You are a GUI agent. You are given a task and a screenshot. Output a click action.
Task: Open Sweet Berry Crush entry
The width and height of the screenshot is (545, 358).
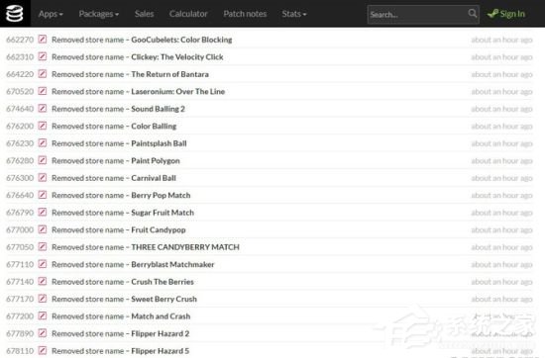(x=163, y=299)
